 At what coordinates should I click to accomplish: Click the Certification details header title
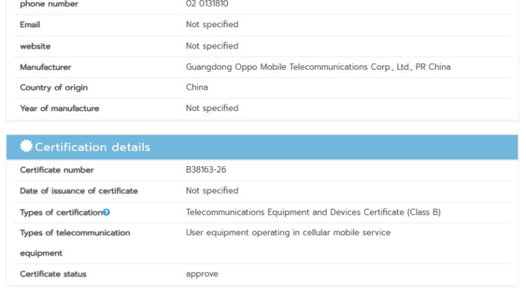tap(93, 147)
